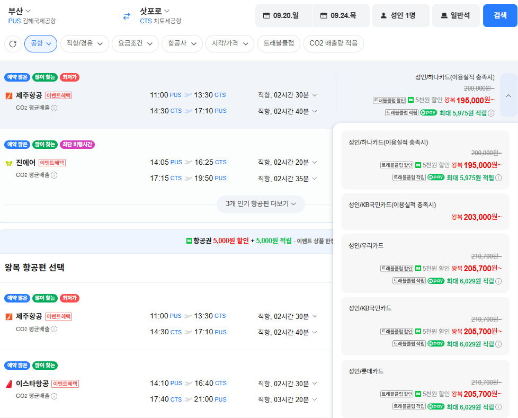Change departure date 09.20.일
This screenshot has height=418, width=518.
click(x=283, y=15)
